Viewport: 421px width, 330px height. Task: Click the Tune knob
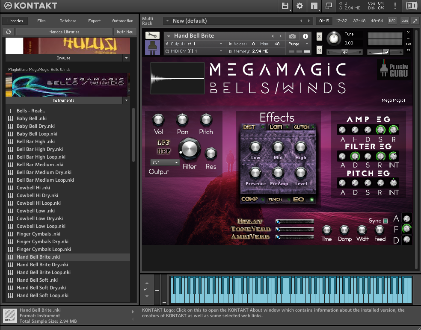click(x=334, y=38)
